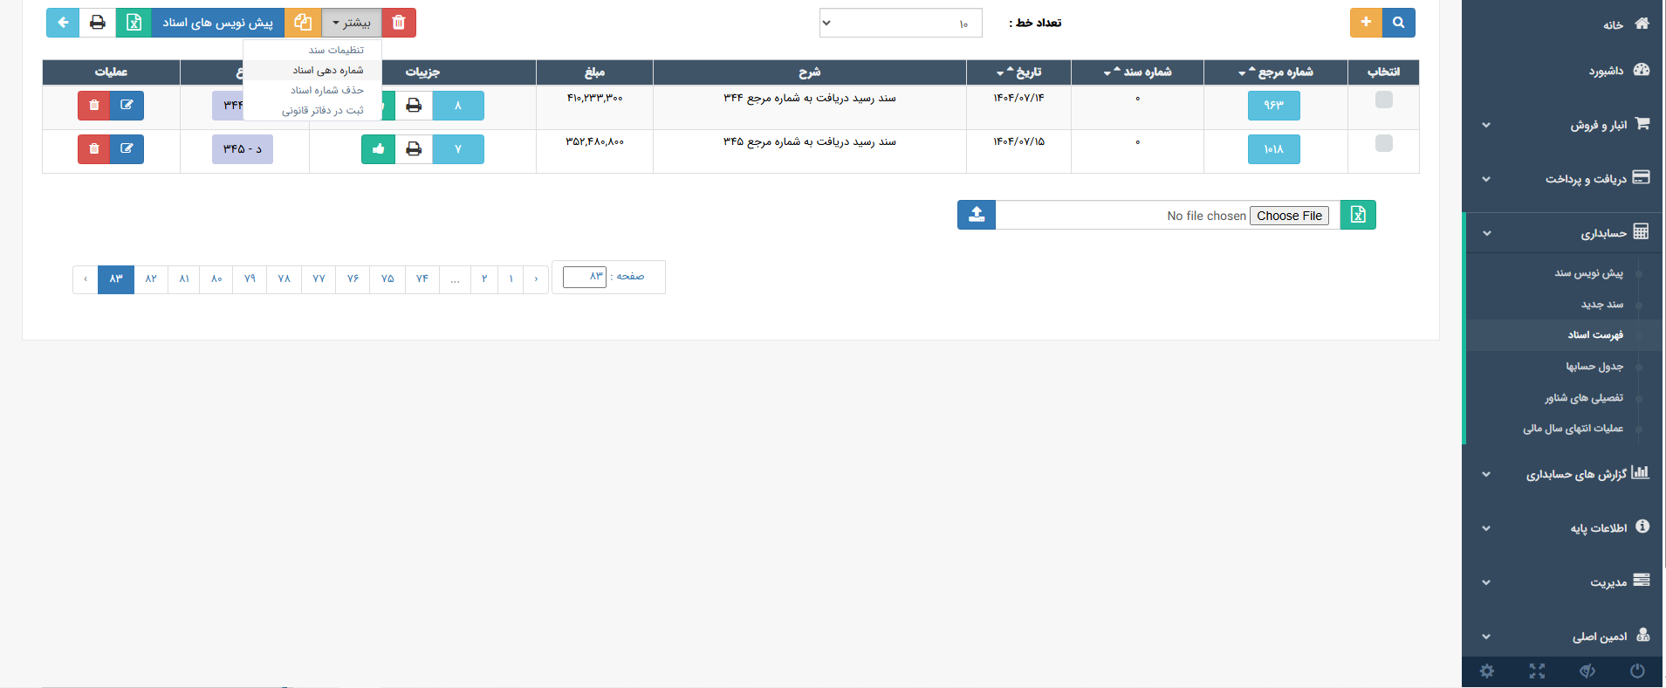Click the پیش نویس های اسناد button
Image resolution: width=1666 pixels, height=688 pixels.
[x=217, y=23]
